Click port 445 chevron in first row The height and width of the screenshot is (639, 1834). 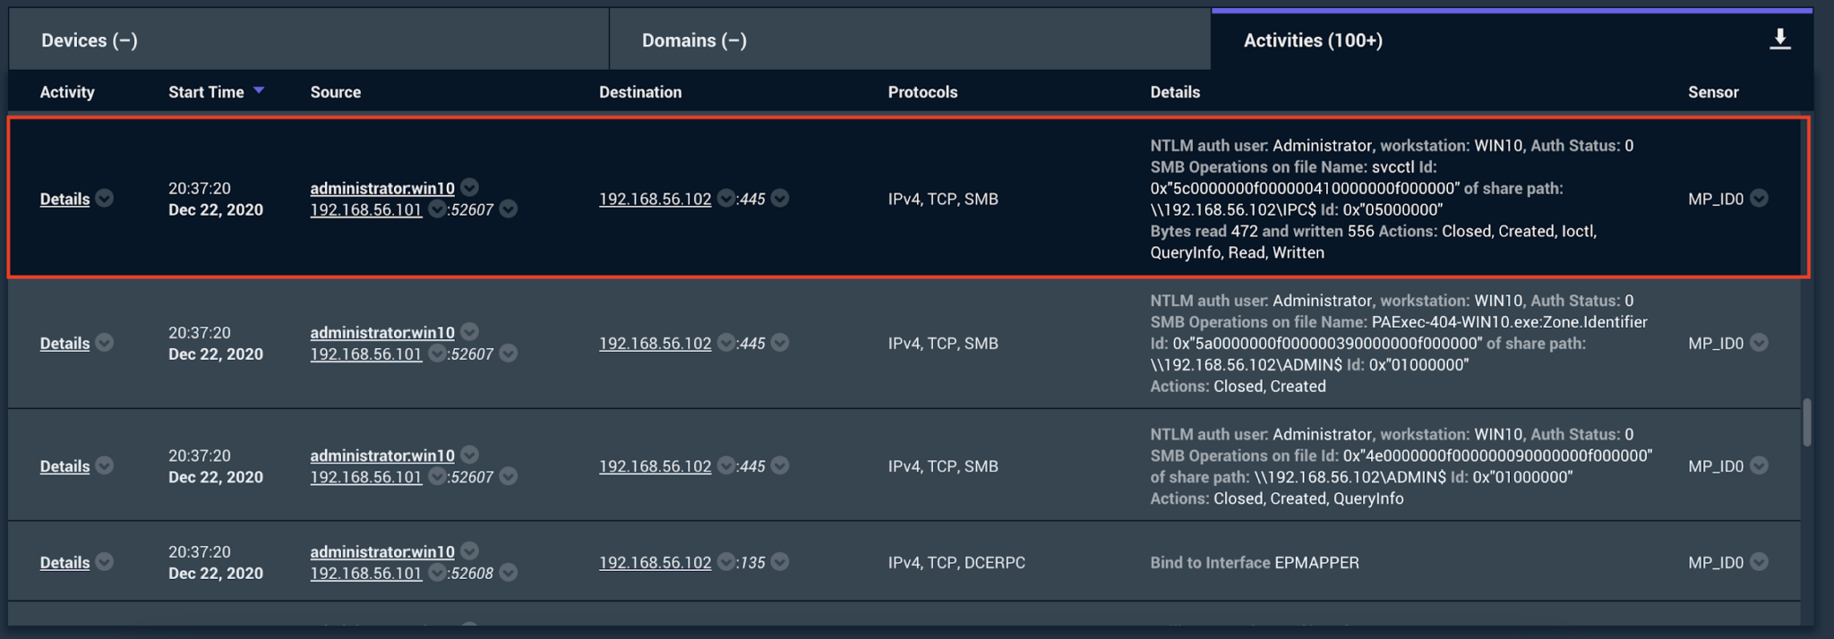[780, 198]
